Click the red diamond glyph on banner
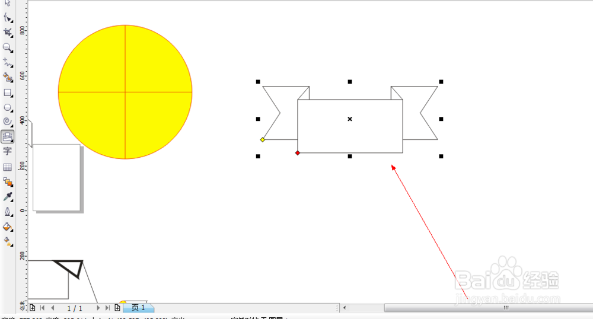593x319 pixels. coord(298,153)
